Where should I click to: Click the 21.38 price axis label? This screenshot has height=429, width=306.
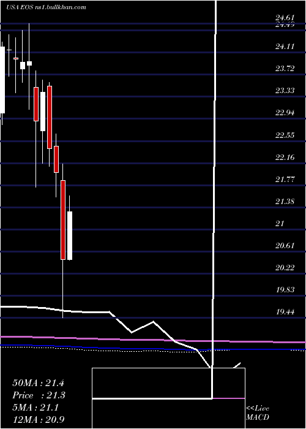click(x=285, y=202)
